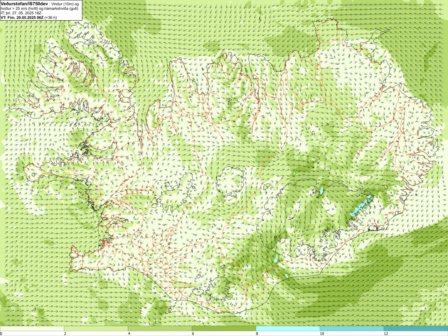The width and height of the screenshot is (448, 336).
Task: Click the 'hviður > 25 m/s (hvítt)' description line
Action: pyautogui.click(x=40, y=8)
